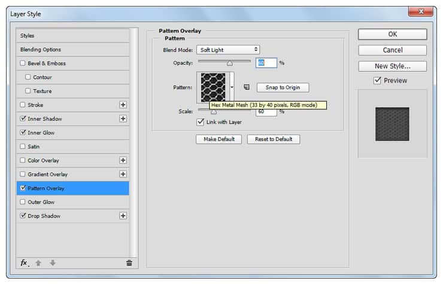443x284 pixels.
Task: Move effect down with down arrow icon
Action: 53,263
